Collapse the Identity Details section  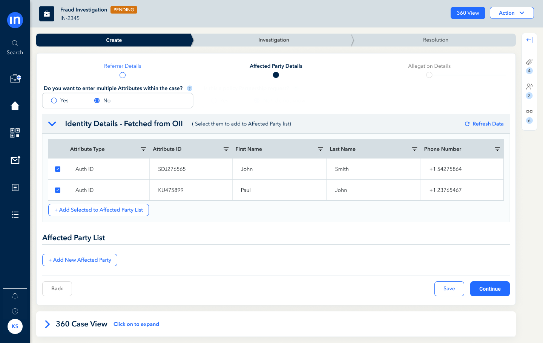(52, 124)
